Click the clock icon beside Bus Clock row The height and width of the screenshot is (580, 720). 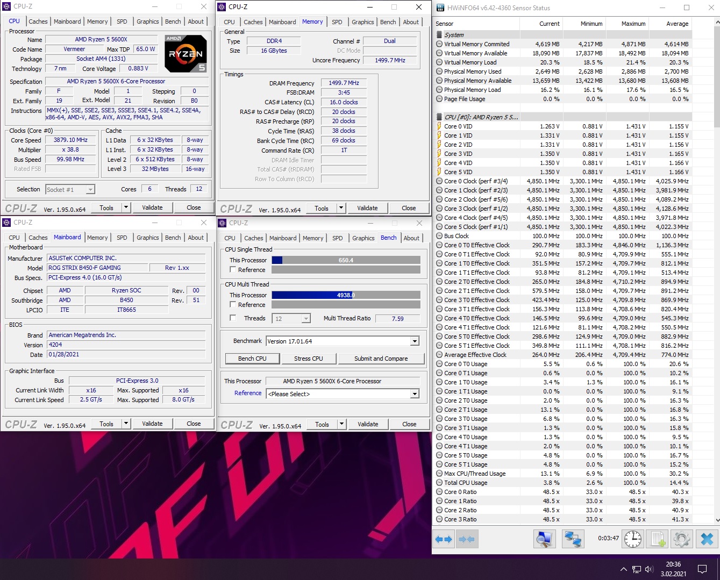tap(439, 236)
